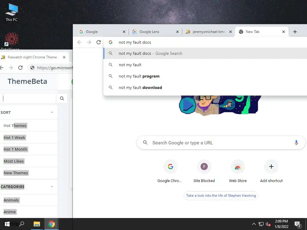Viewport: 307px width, 230px height.
Task: Open the Animals category
Action: click(x=11, y=200)
